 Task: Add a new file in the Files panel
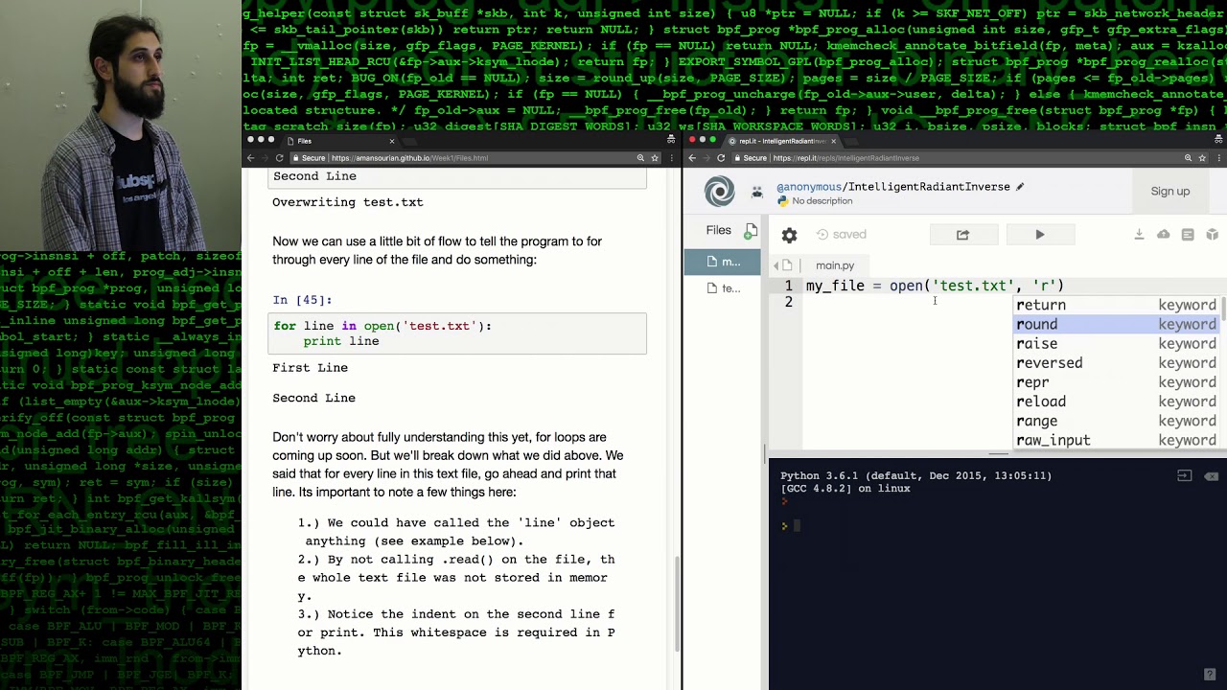(x=752, y=230)
